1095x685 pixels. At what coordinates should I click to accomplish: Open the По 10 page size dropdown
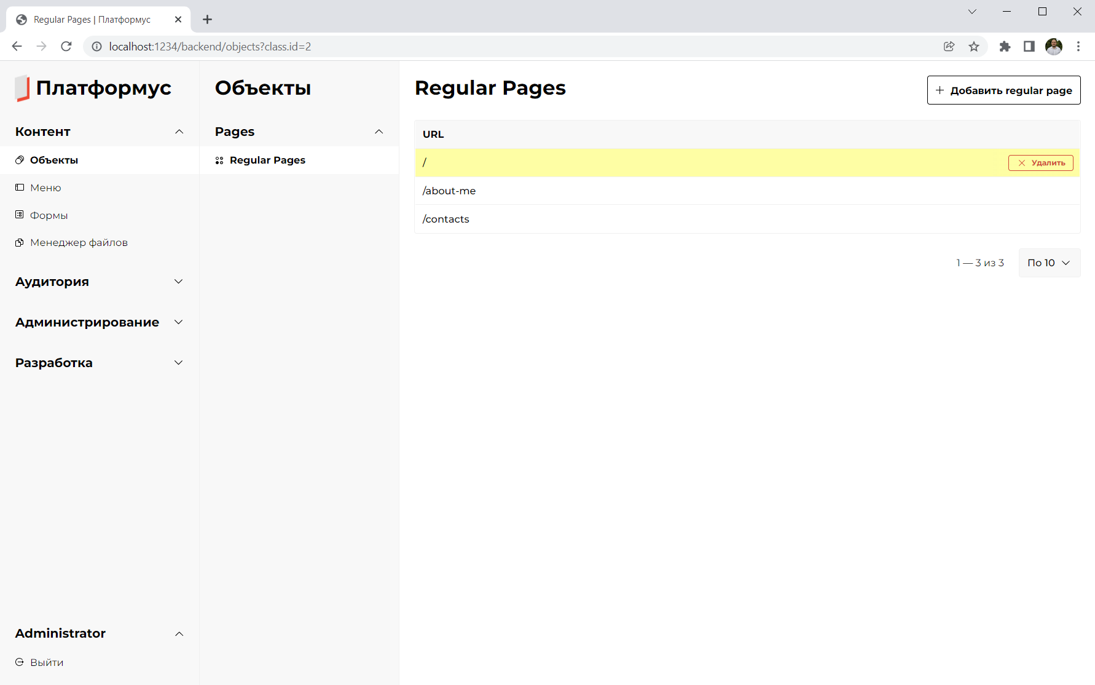(x=1049, y=263)
